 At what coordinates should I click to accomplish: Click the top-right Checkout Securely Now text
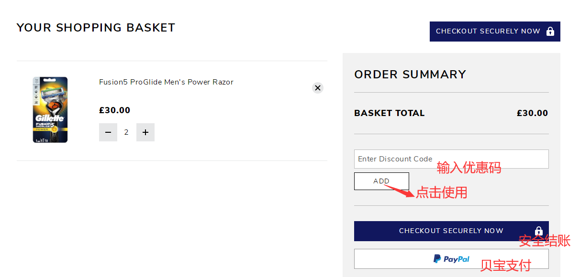click(488, 32)
